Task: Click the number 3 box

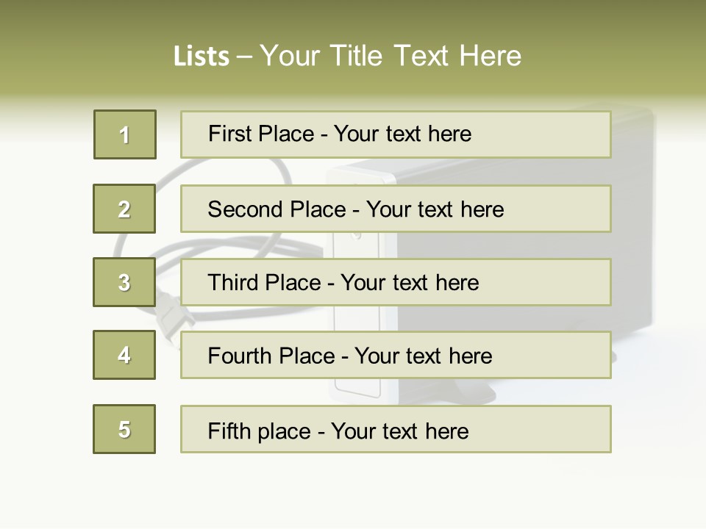Action: (124, 282)
